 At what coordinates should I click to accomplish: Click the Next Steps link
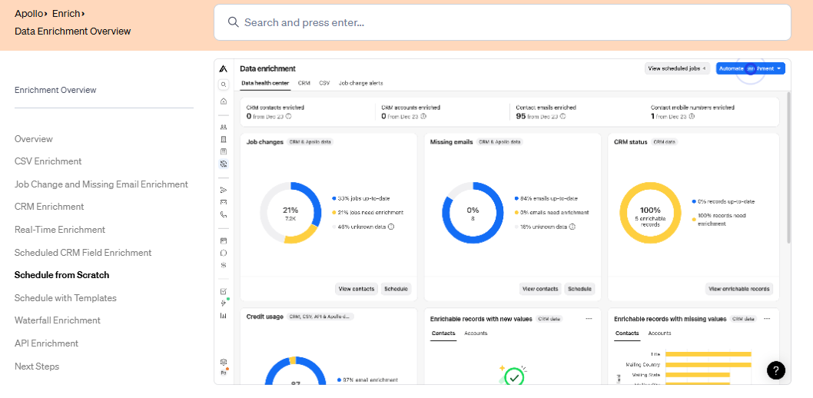tap(37, 366)
